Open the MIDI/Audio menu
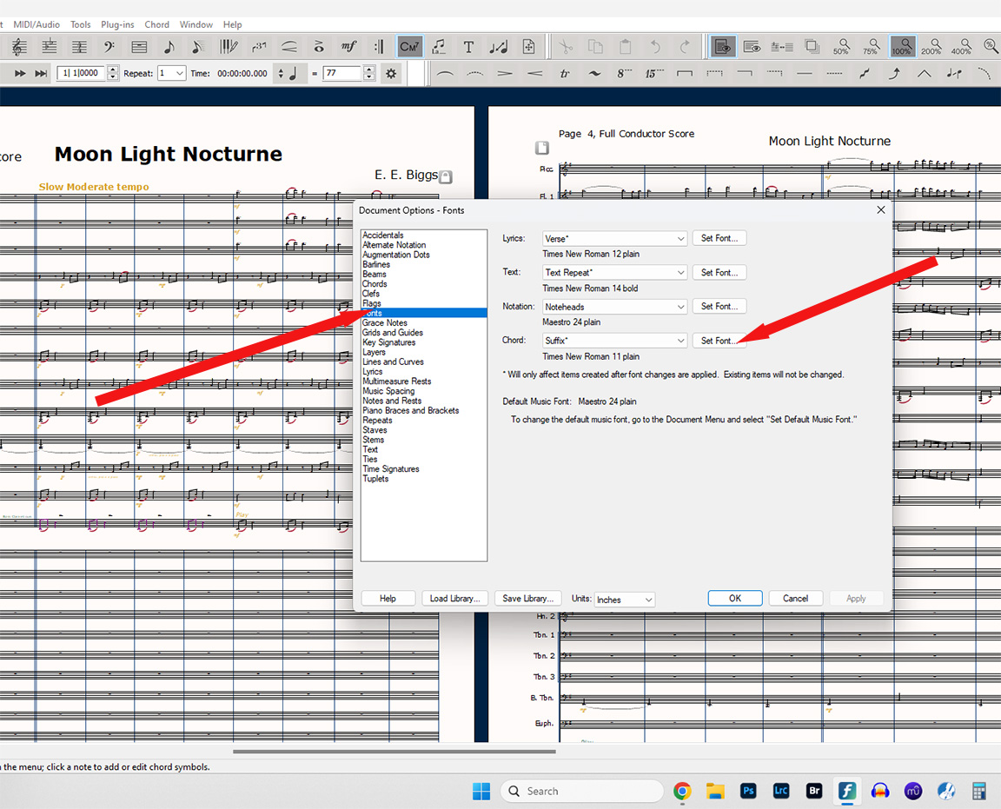Viewport: 1001px width, 809px height. [36, 24]
